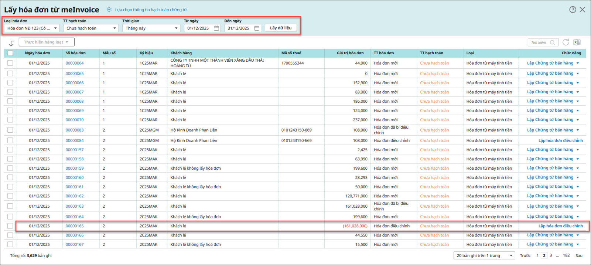Toggle the select-all checkbox in table header

10,53
